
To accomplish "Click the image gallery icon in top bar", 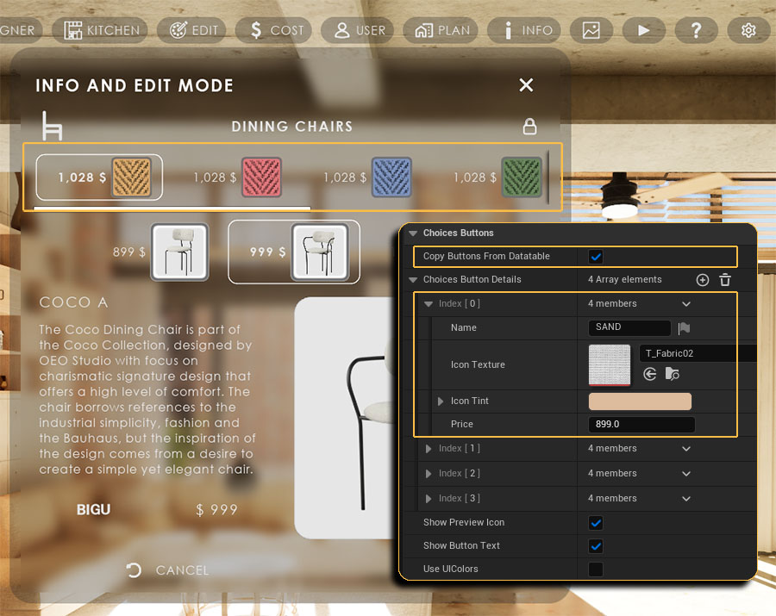I will pos(591,30).
